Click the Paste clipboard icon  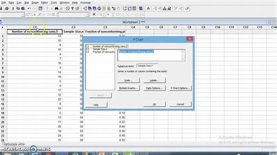click(23, 8)
